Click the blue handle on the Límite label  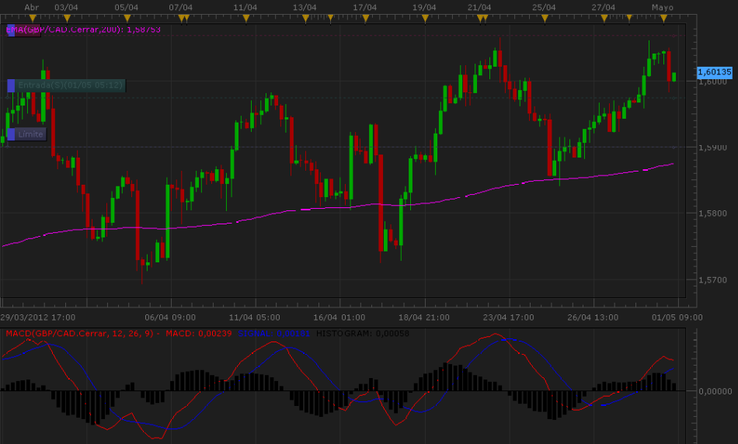coord(11,134)
